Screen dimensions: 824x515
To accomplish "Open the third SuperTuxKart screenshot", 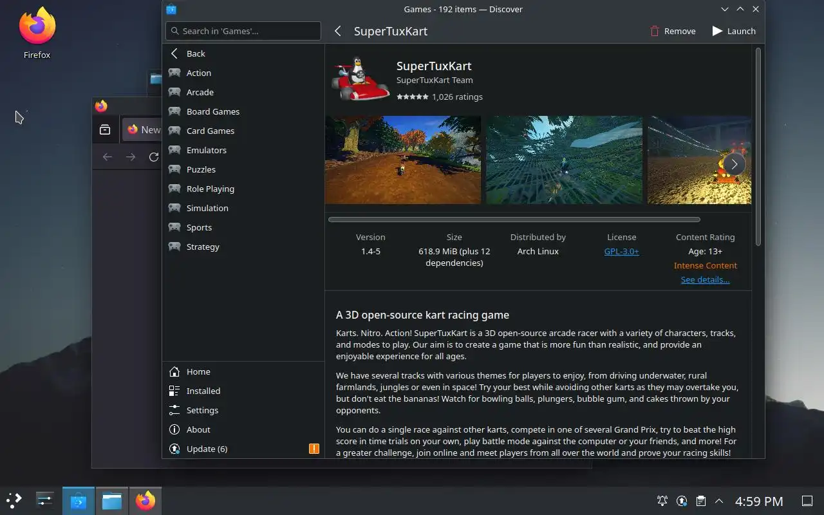I will coord(699,160).
